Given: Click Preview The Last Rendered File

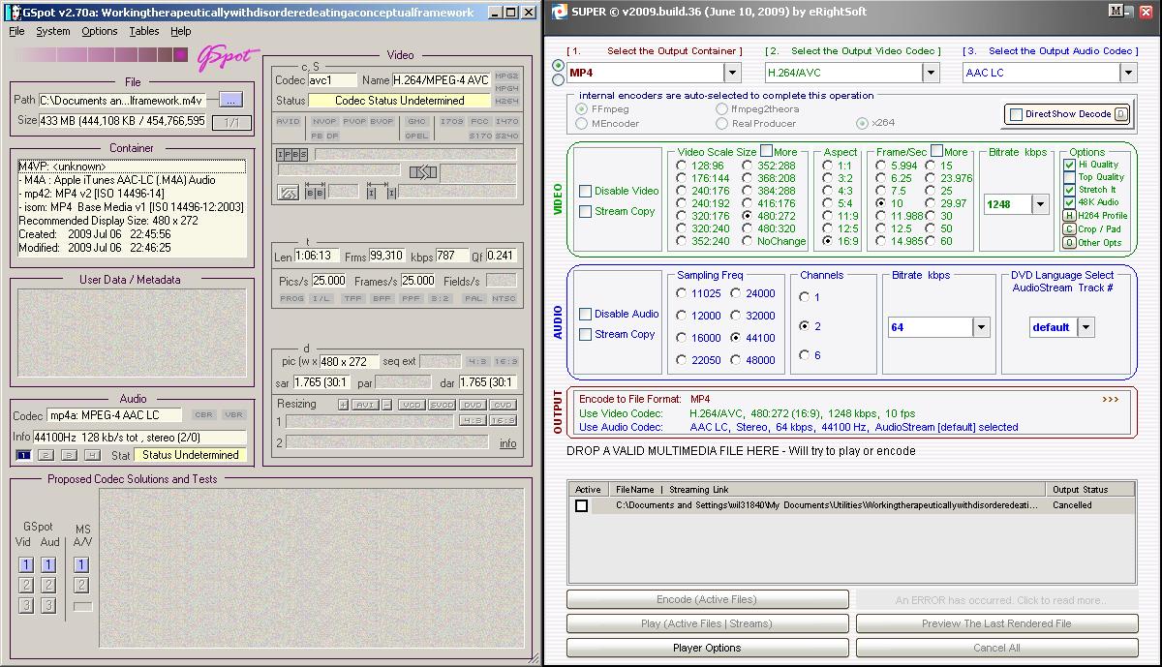Looking at the screenshot, I should 996,623.
